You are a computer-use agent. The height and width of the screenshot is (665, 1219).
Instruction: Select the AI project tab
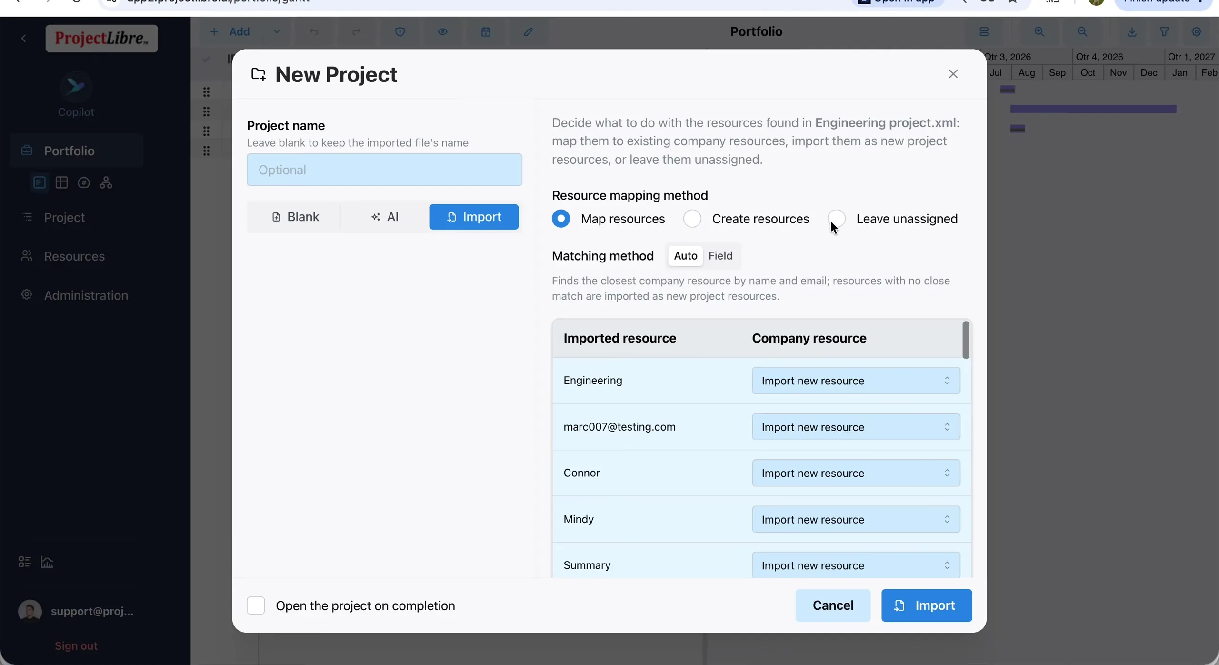tap(384, 217)
